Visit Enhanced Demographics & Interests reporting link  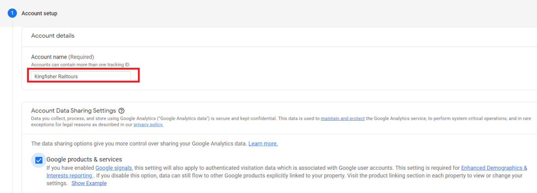[x=494, y=168]
